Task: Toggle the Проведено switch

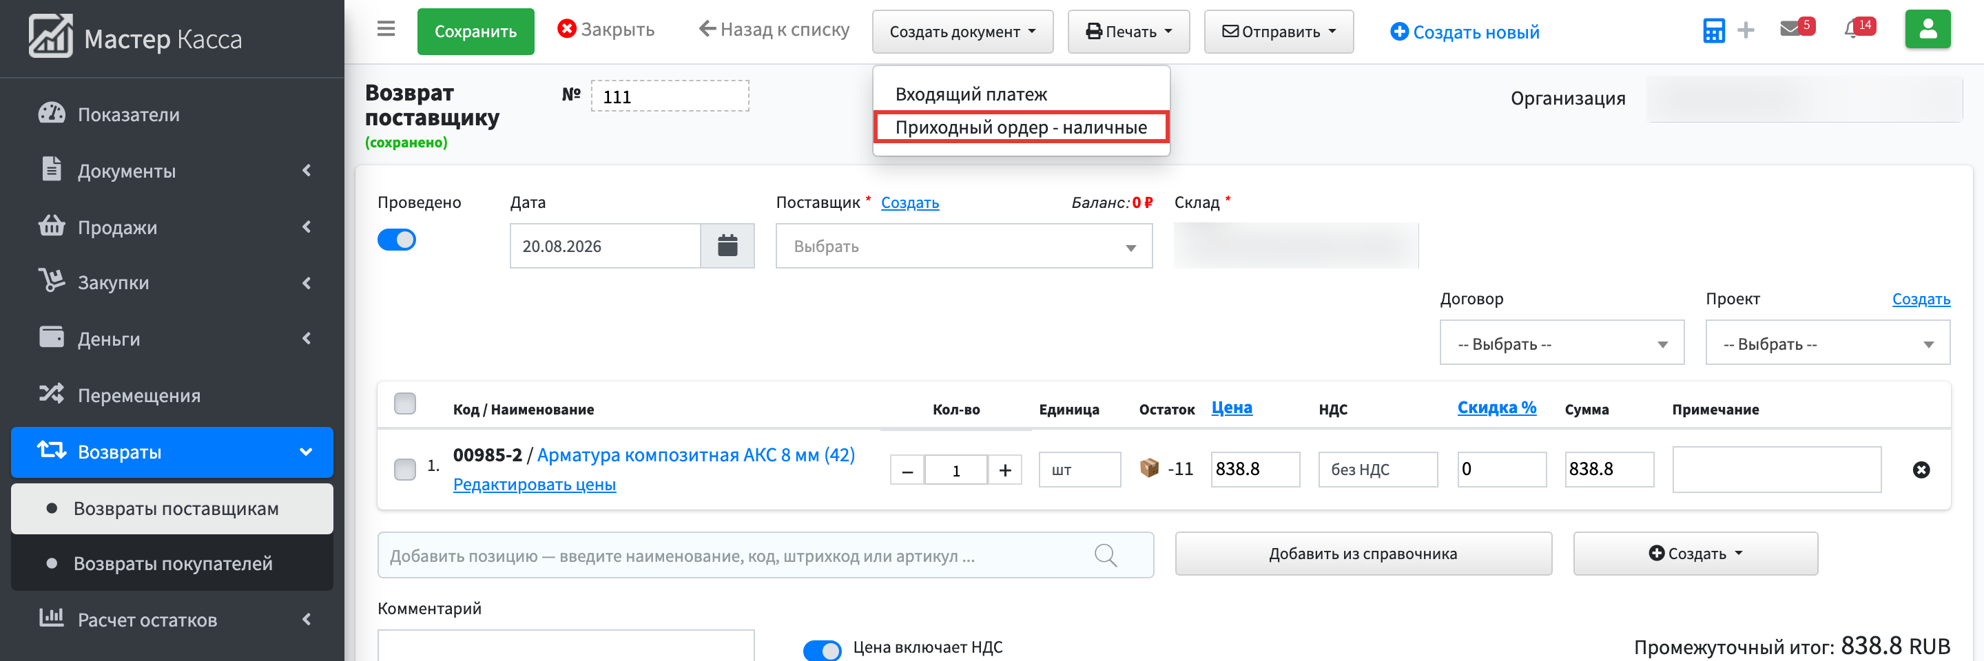Action: [397, 240]
